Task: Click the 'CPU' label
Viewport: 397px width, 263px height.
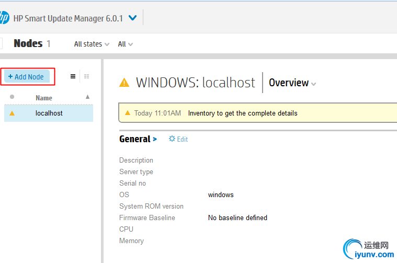Action: click(126, 229)
